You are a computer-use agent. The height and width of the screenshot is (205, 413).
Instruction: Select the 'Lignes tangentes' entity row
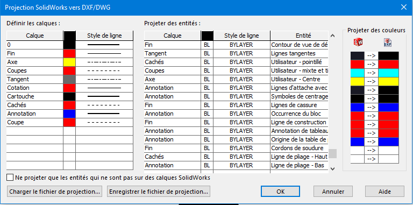tap(236, 53)
